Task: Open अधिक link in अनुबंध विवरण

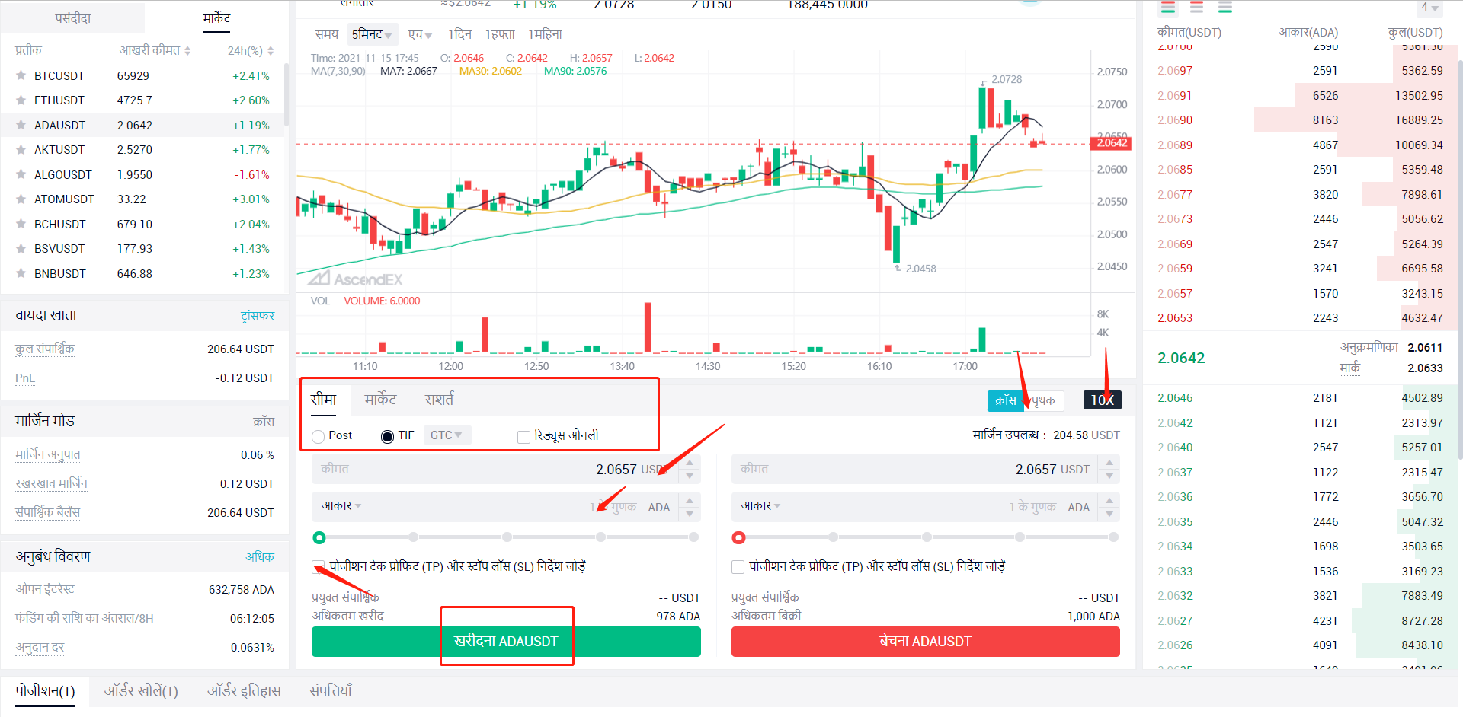Action: pyautogui.click(x=260, y=556)
